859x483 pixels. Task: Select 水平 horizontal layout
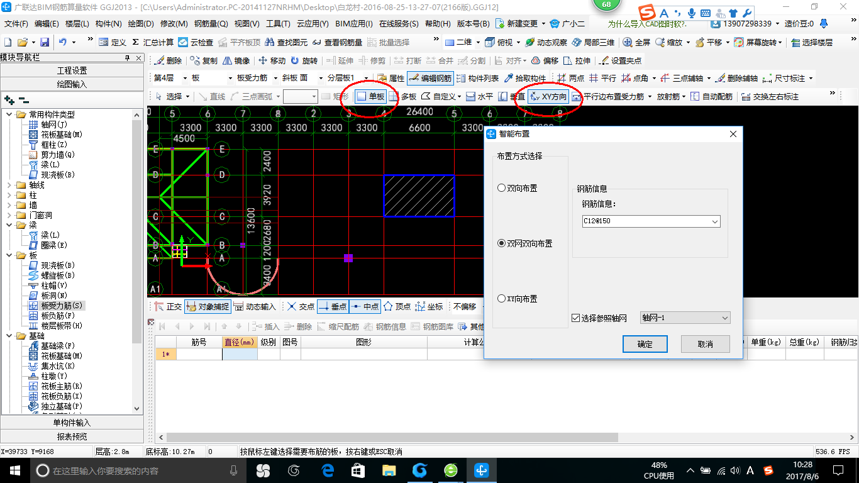pyautogui.click(x=479, y=96)
